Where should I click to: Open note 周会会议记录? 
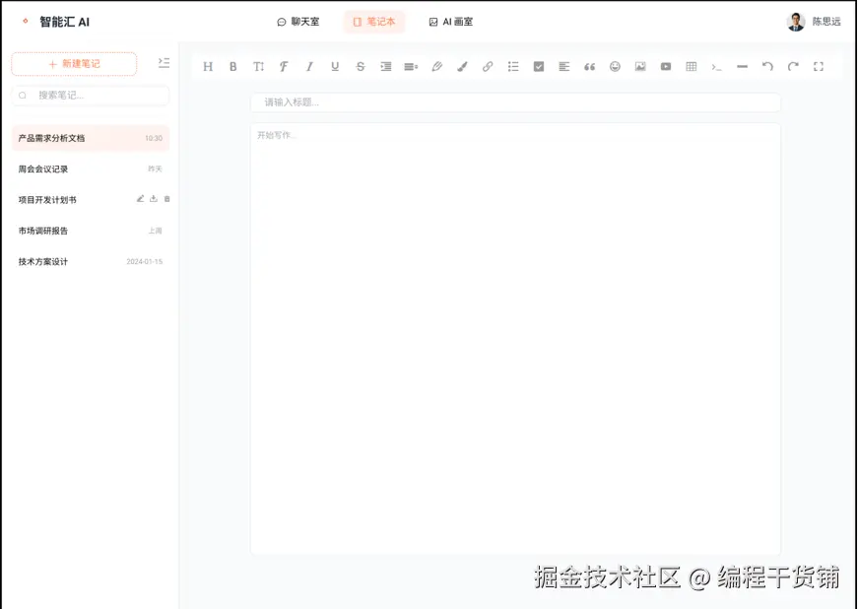(91, 169)
